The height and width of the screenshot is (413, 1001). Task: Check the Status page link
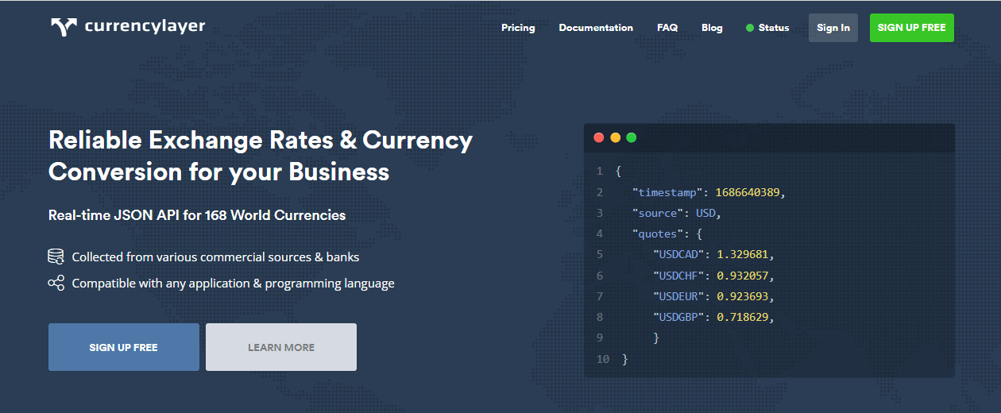coord(773,28)
